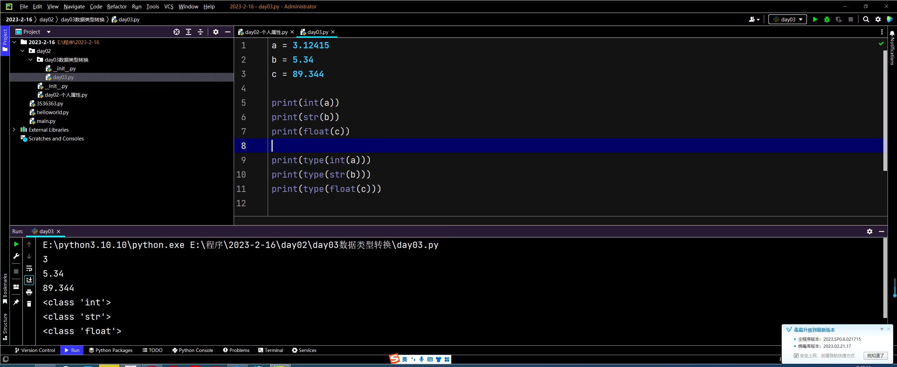Viewport: 897px width, 367px height.
Task: Pin the day03 Run tab
Action: tap(16, 302)
